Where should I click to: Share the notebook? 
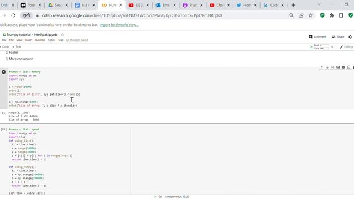click(338, 37)
